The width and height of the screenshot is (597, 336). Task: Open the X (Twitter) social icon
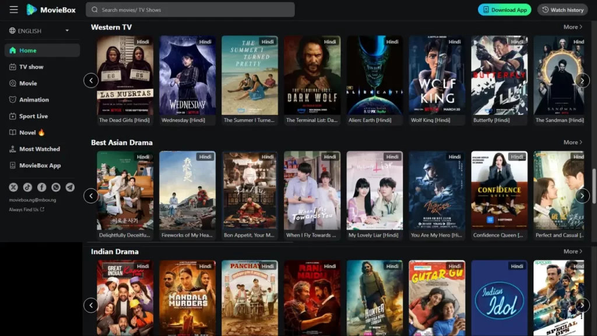click(13, 187)
